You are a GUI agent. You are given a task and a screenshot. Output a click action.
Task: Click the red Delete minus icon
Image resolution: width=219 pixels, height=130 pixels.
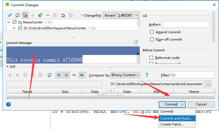point(48,15)
